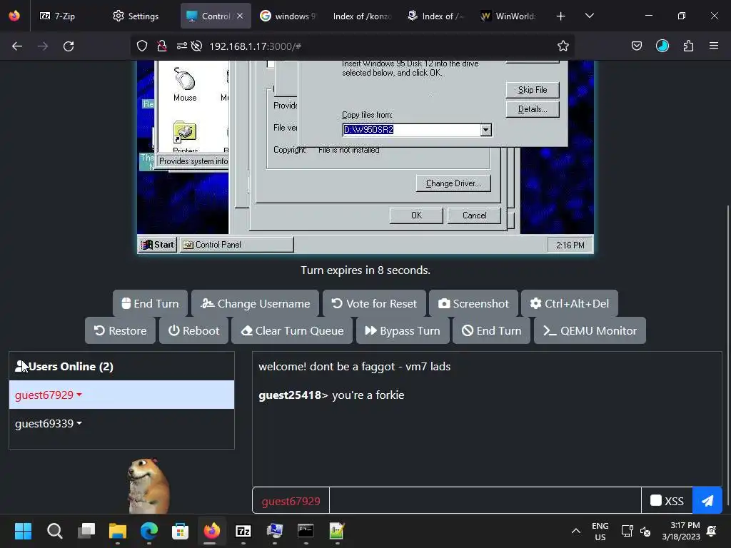Confirm with the OK button in VM

coord(416,215)
